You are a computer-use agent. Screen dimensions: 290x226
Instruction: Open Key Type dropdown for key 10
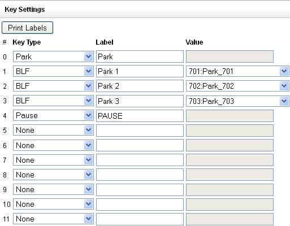53,204
